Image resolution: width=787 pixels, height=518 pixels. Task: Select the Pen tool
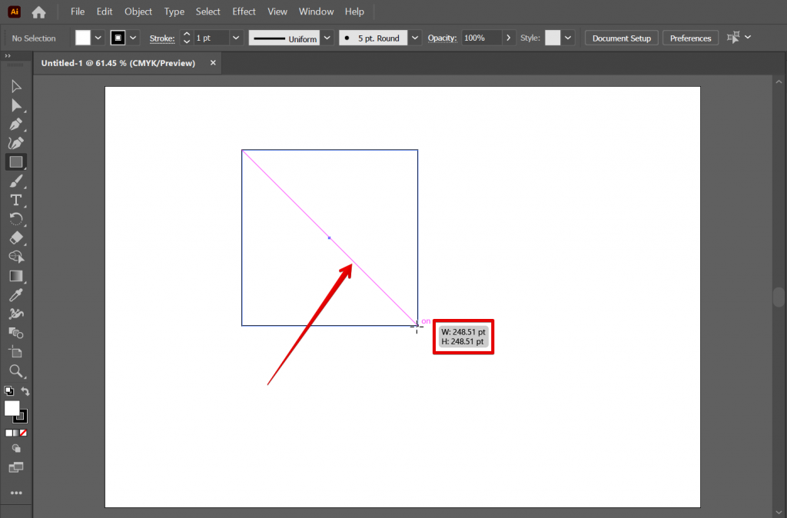click(15, 124)
